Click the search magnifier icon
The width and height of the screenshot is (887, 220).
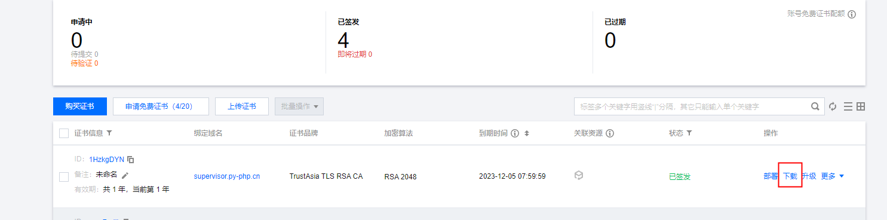pos(815,106)
